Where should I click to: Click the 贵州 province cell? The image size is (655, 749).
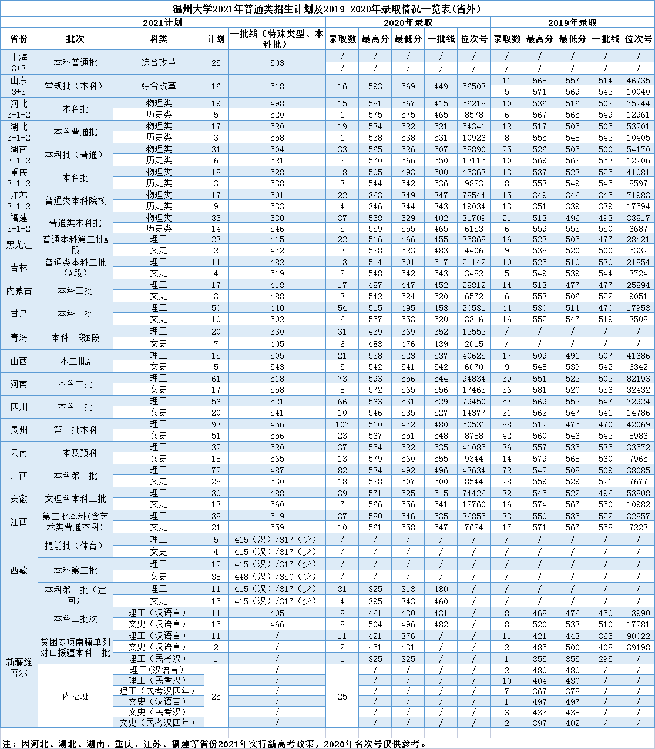(x=19, y=430)
